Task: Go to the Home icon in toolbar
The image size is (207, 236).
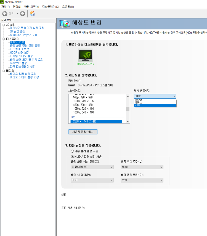Action: [x=32, y=14]
